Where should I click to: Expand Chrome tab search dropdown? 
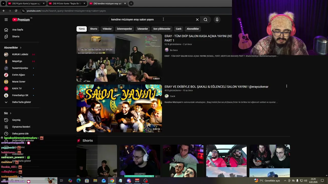(x=3, y=4)
